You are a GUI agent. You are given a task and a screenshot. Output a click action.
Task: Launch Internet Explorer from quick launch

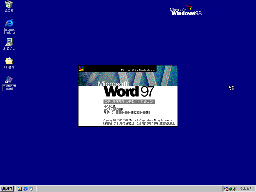click(25, 189)
